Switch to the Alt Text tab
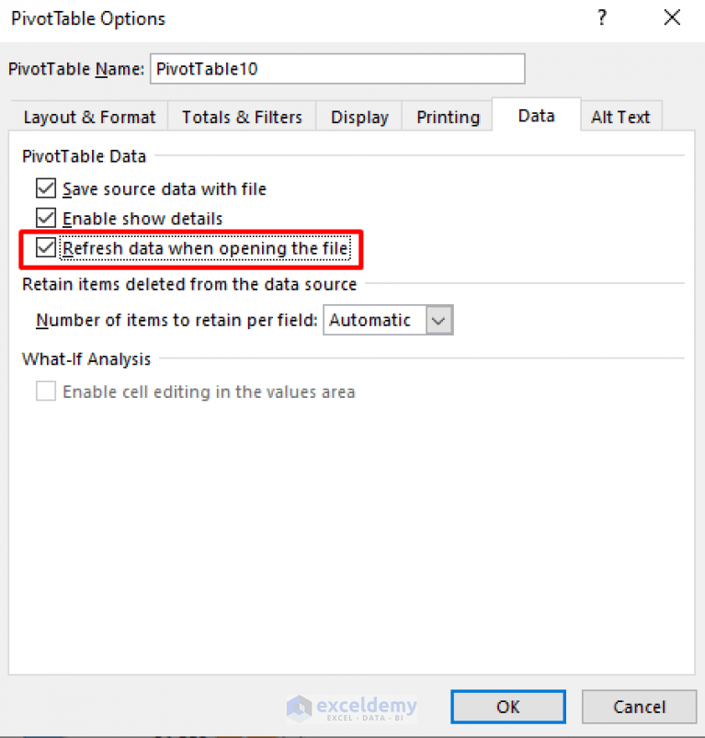 [621, 117]
